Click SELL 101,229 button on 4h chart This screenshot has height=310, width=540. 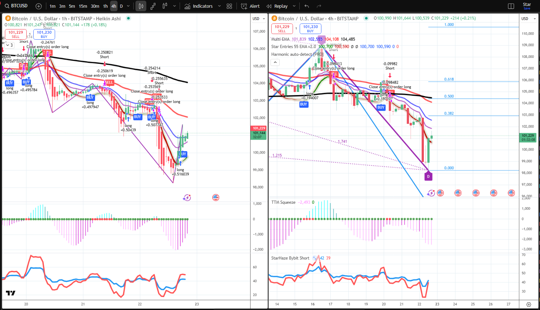point(282,28)
